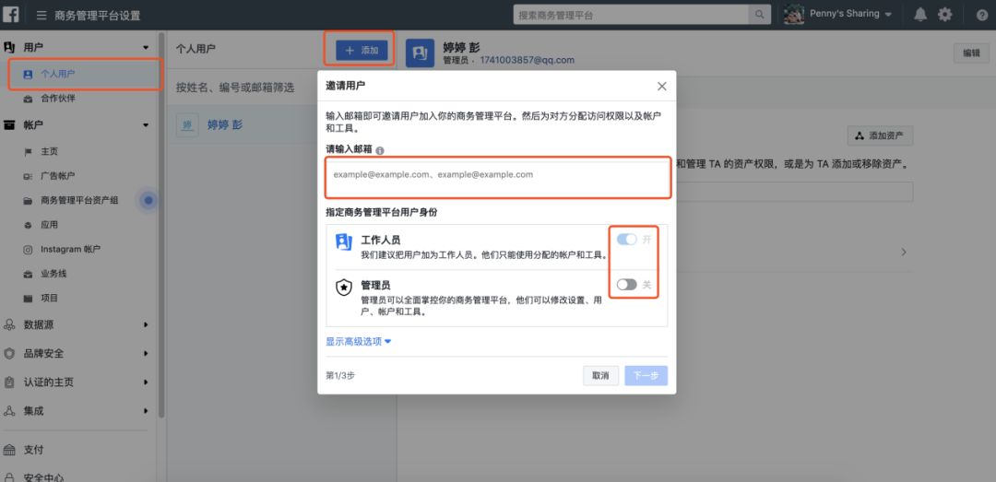Click email link 1741003857@qq.com
Image resolution: width=996 pixels, height=482 pixels.
(528, 60)
